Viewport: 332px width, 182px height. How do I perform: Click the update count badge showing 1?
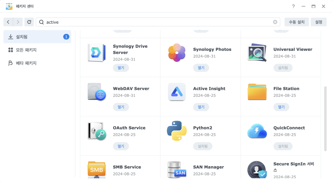tap(66, 37)
